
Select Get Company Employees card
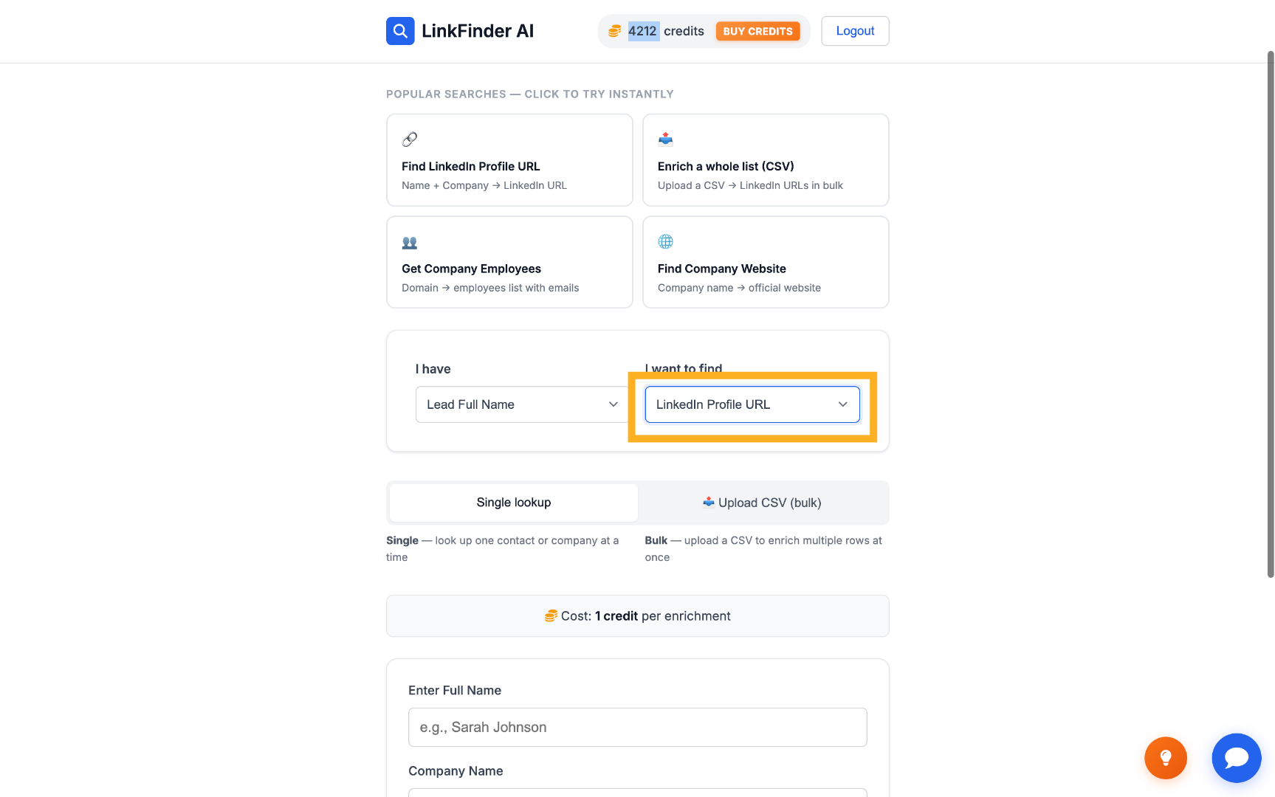coord(509,262)
